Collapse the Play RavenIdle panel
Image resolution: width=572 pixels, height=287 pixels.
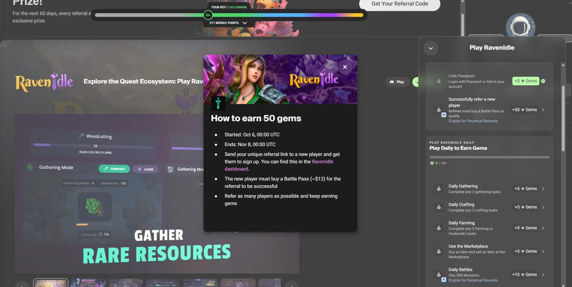[x=430, y=48]
